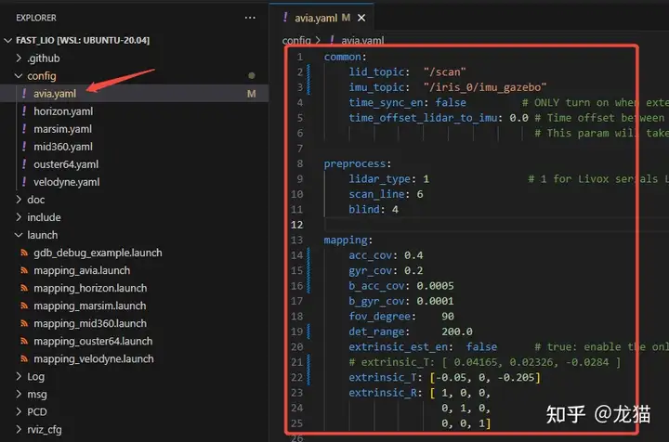The image size is (669, 442).
Task: Collapse the config folder
Action: 19,76
